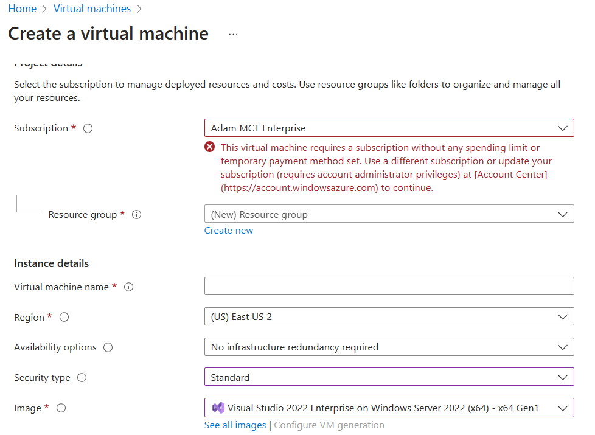The image size is (595, 435).
Task: Click the Resource group field label
Action: 82,215
